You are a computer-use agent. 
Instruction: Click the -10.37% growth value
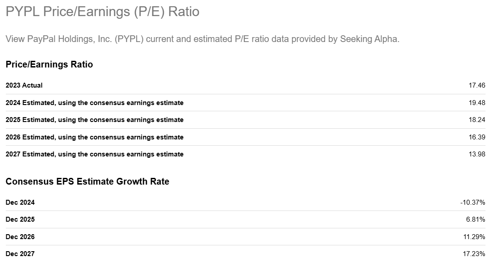473,202
